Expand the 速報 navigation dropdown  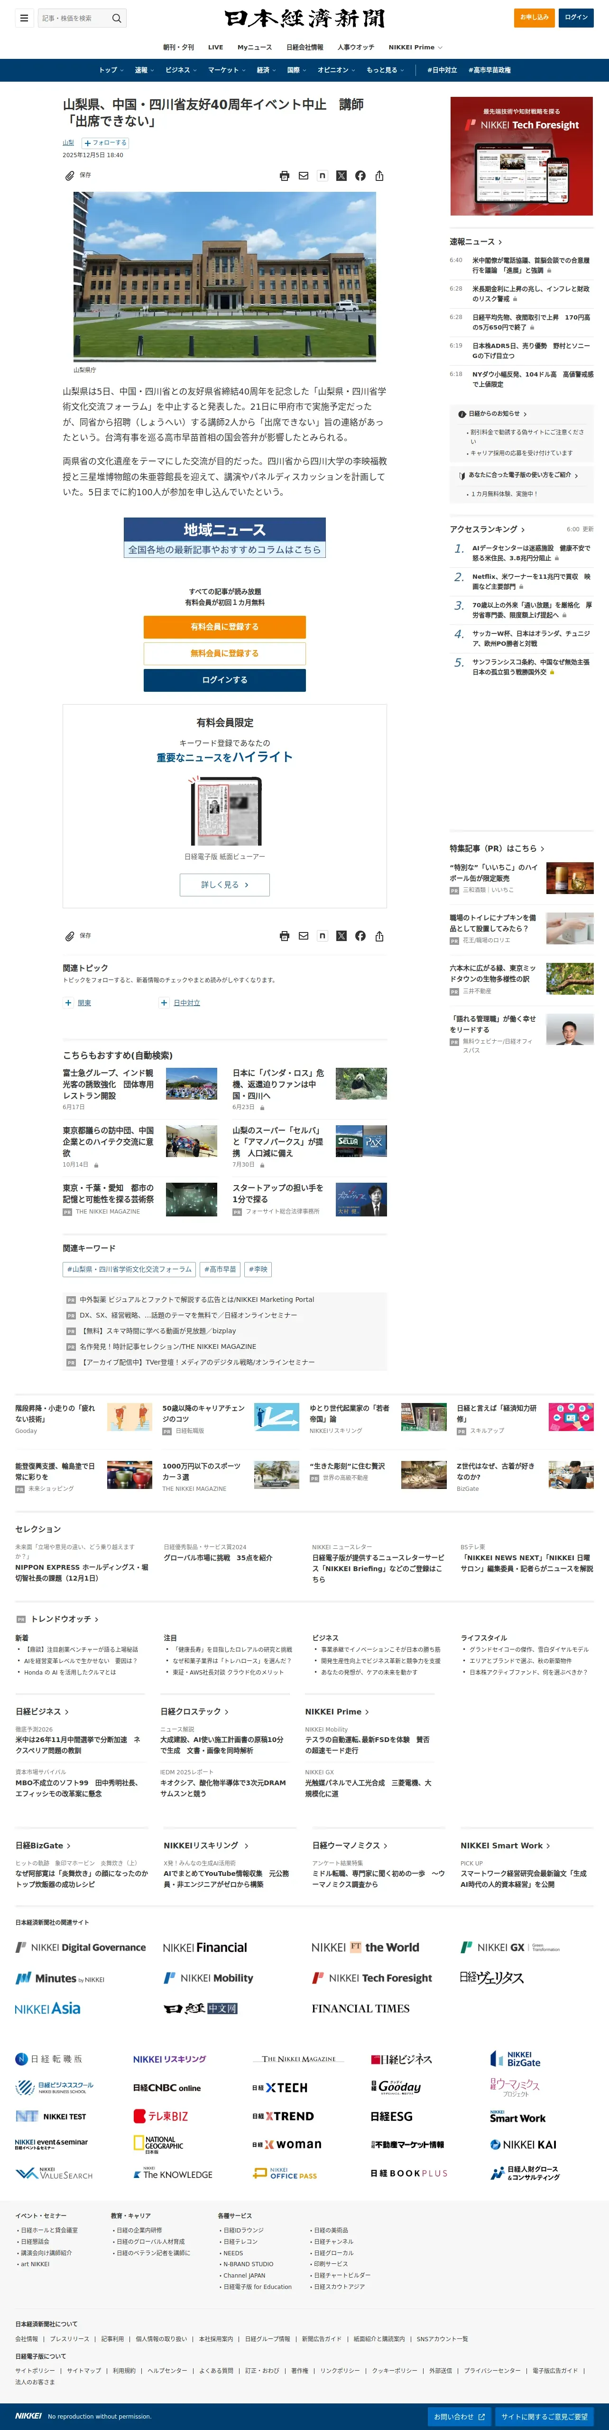click(144, 70)
